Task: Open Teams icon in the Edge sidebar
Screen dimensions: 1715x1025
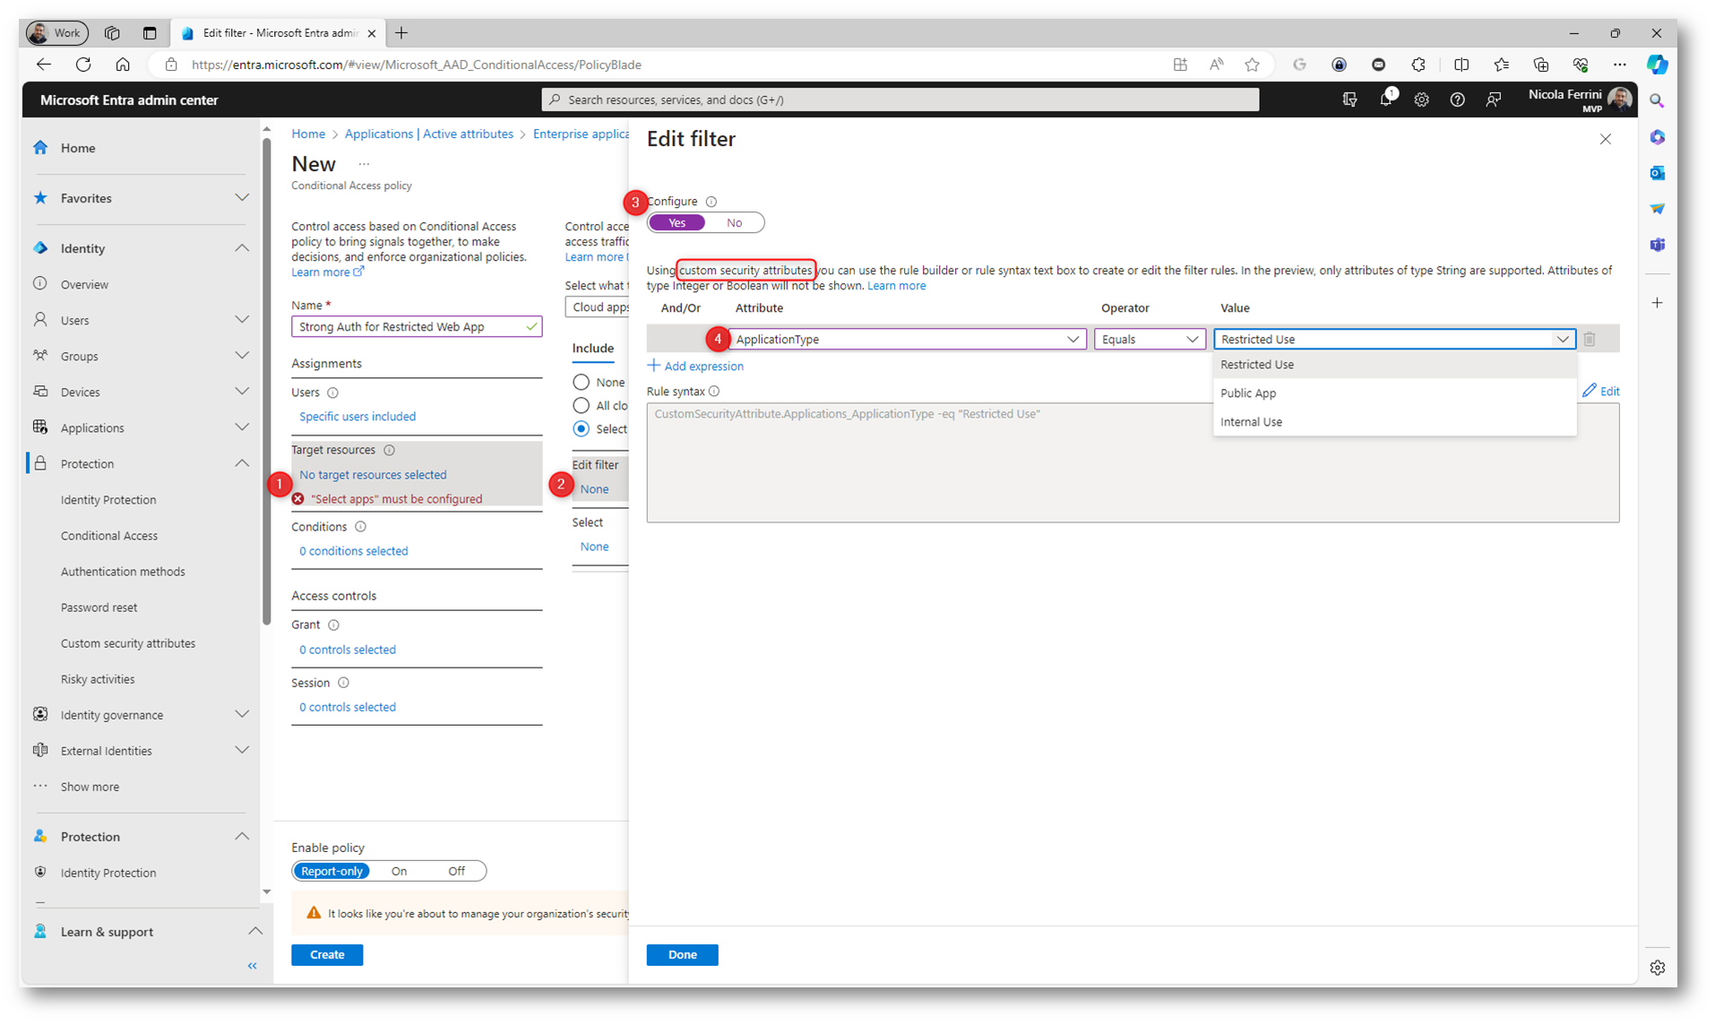Action: point(1657,245)
